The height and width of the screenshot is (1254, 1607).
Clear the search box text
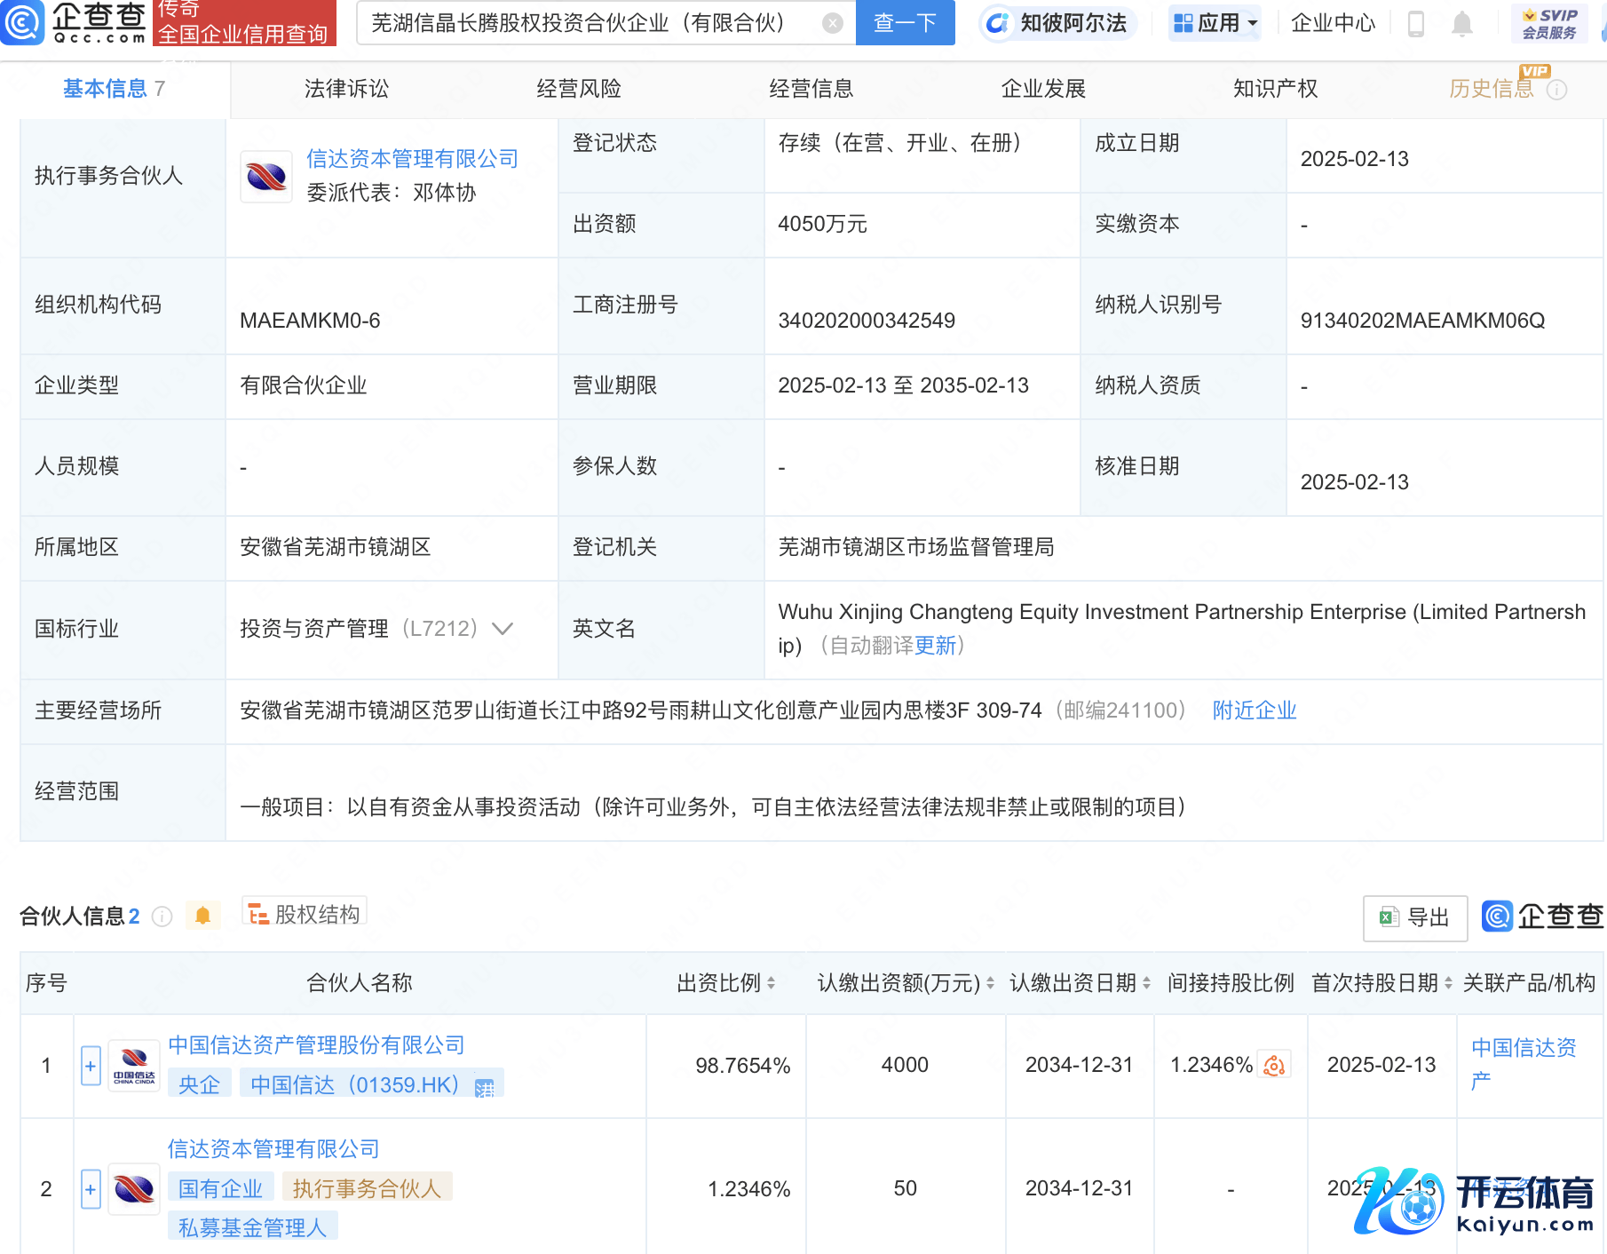[832, 23]
